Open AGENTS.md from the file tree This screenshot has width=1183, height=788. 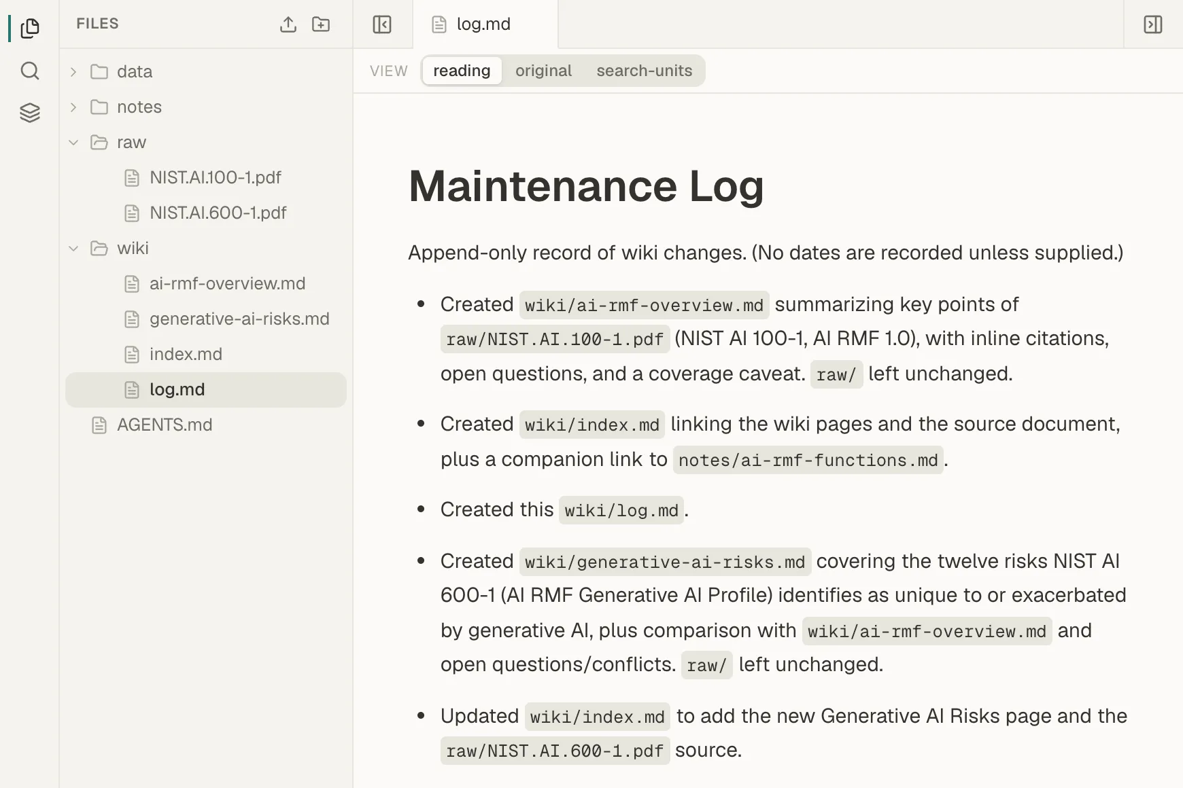click(206, 425)
